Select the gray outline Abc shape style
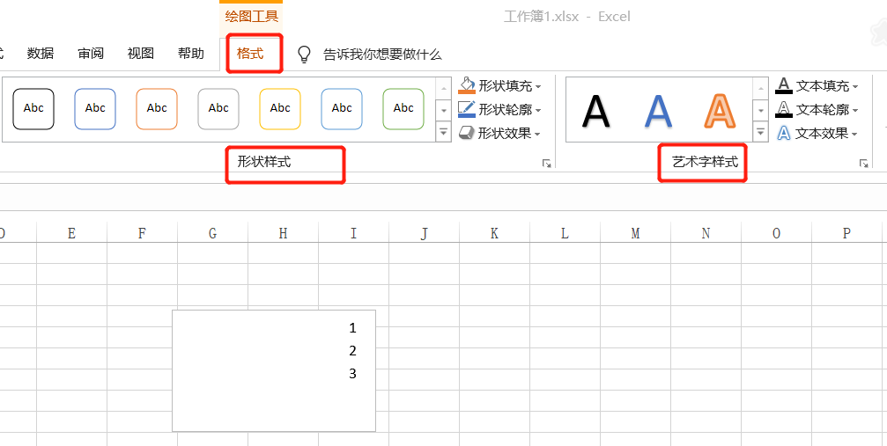 (x=218, y=108)
